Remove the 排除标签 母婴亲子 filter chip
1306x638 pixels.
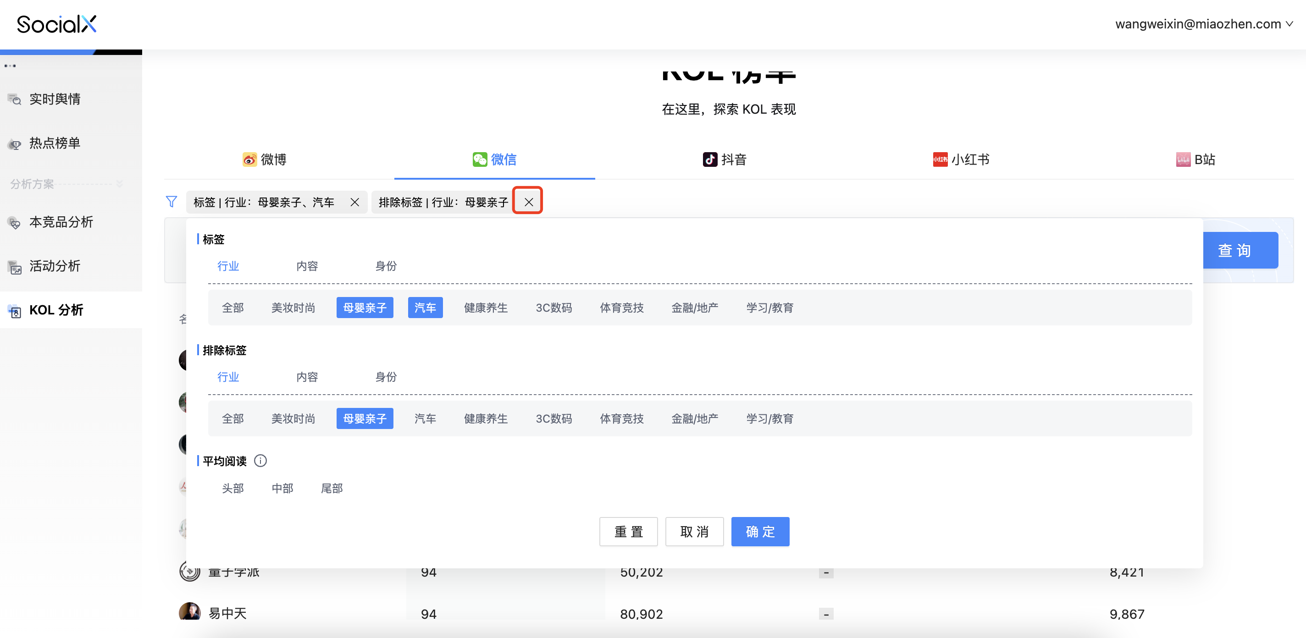click(528, 202)
